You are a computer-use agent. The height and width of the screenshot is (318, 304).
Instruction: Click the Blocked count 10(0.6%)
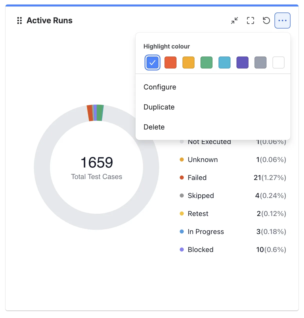point(271,249)
